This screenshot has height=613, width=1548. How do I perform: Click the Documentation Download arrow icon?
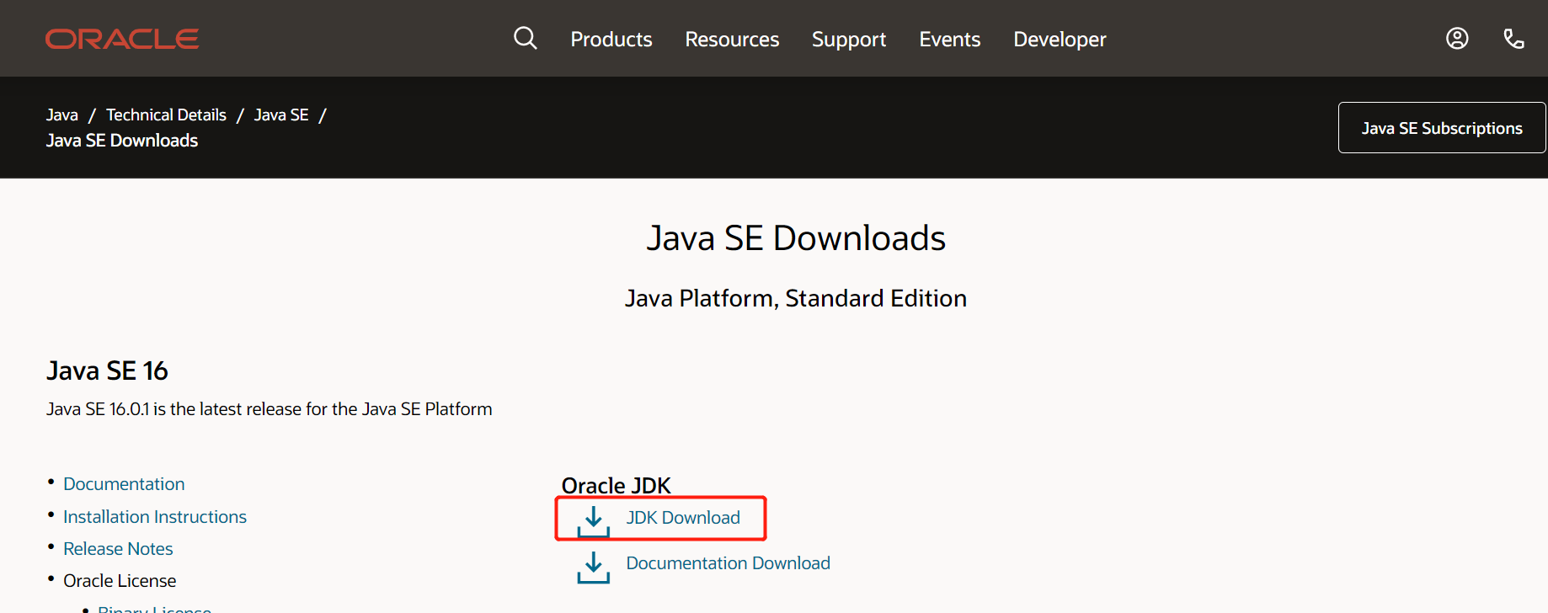594,567
